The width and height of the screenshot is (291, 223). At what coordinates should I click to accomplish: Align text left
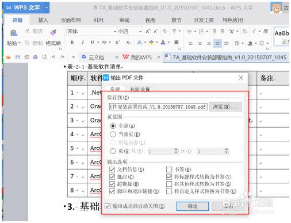click(x=190, y=43)
